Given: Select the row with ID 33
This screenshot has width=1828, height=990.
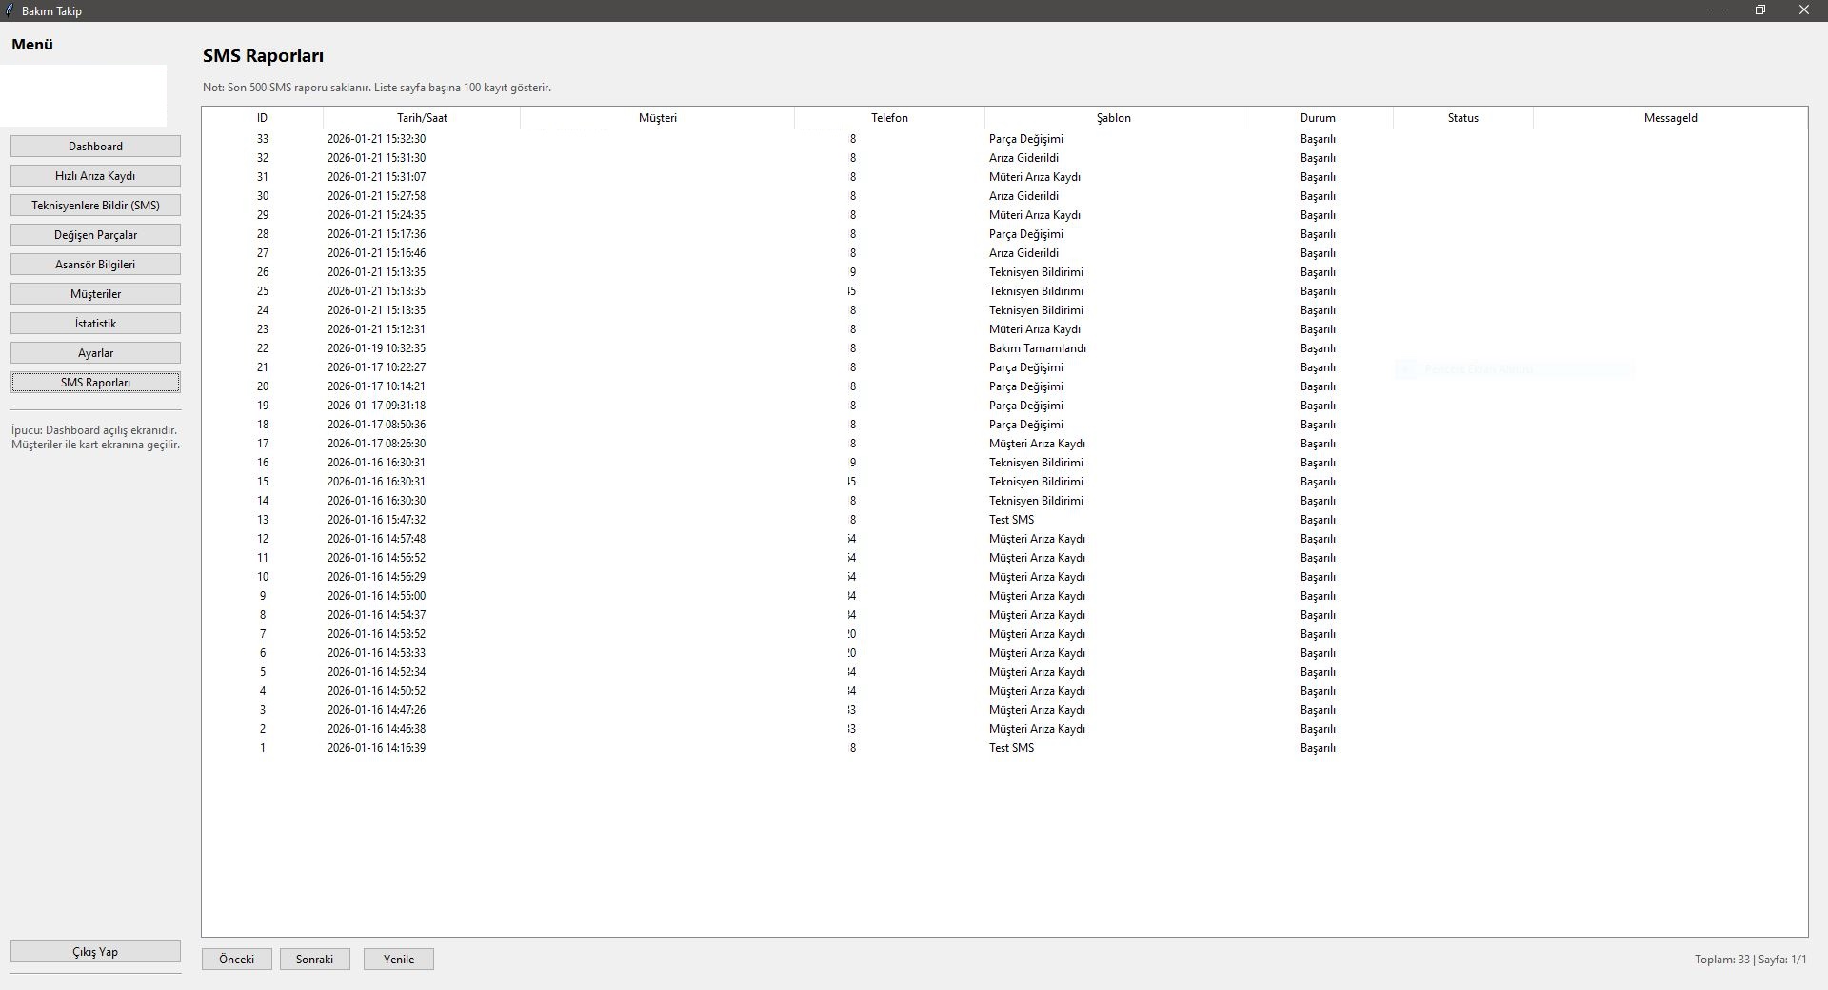Looking at the screenshot, I should [x=666, y=139].
